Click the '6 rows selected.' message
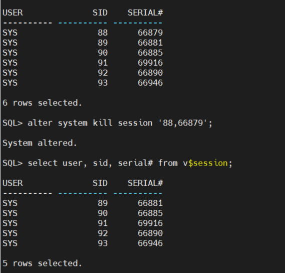Screen dimensions: 285x273 click(42, 103)
